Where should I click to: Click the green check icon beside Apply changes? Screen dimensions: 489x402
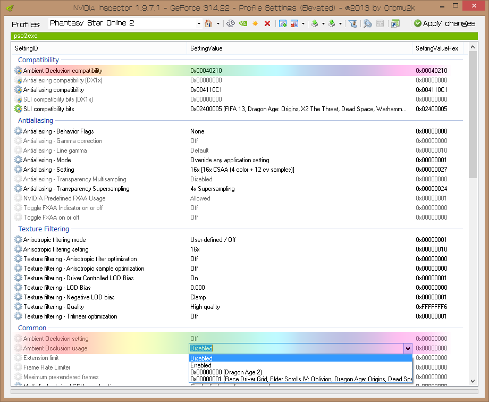point(418,23)
